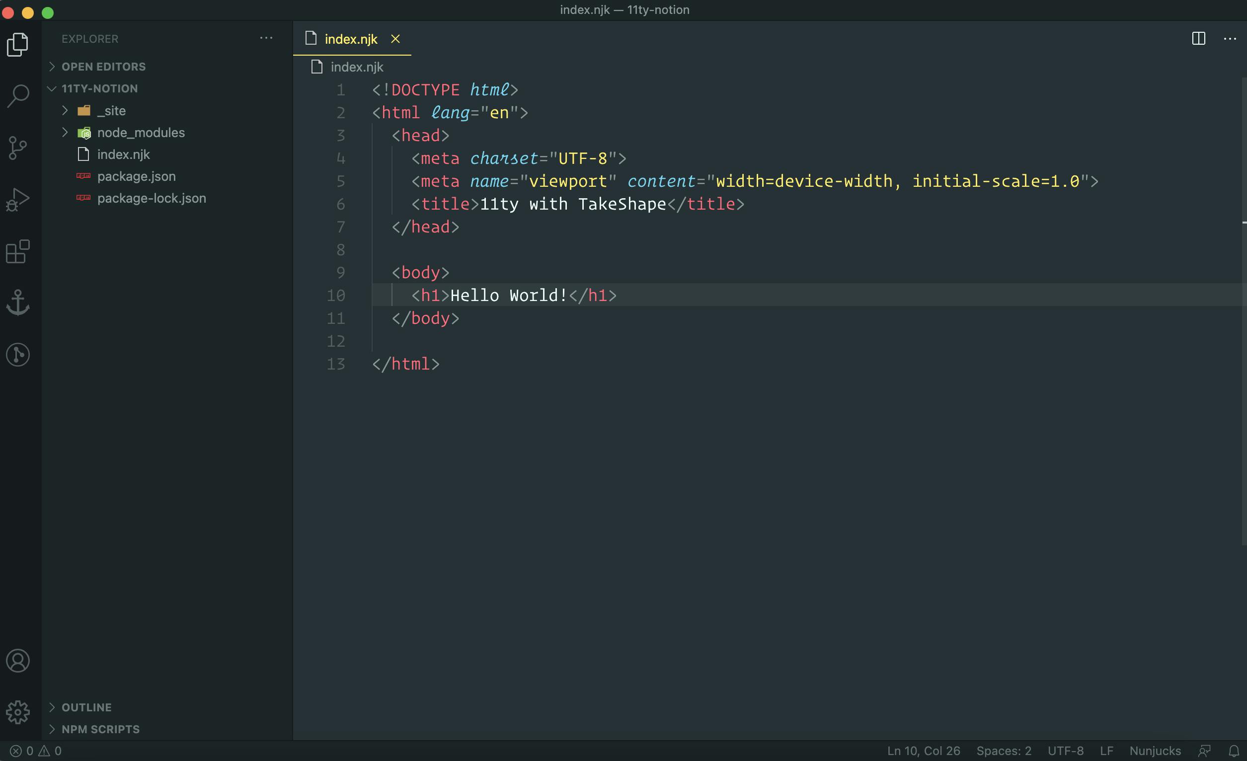Click the breadcrumb file icon
This screenshot has height=761, width=1247.
(x=317, y=67)
